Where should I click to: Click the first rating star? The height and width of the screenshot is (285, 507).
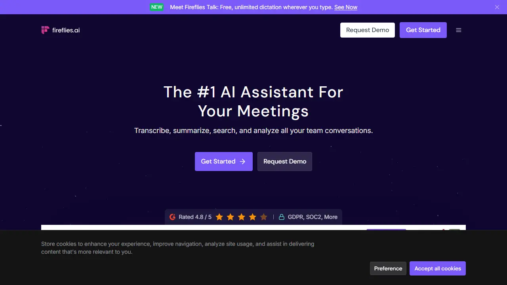point(219,217)
